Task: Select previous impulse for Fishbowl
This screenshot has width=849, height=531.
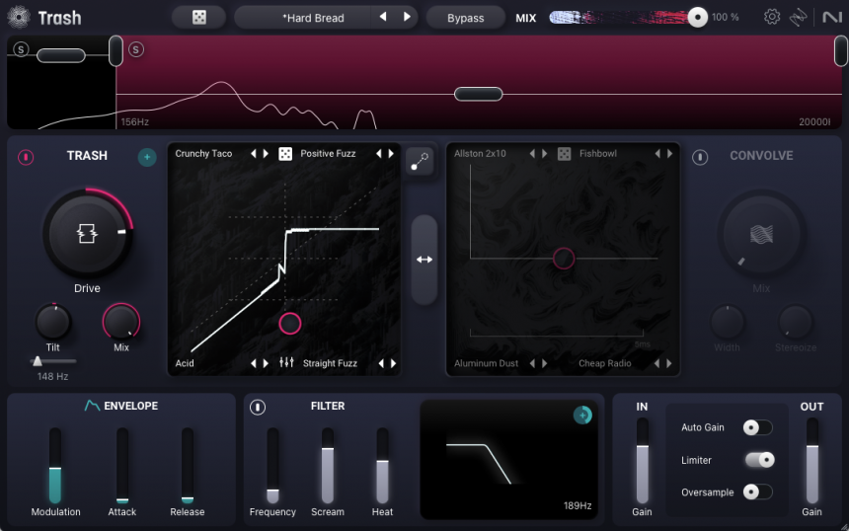Action: [657, 154]
